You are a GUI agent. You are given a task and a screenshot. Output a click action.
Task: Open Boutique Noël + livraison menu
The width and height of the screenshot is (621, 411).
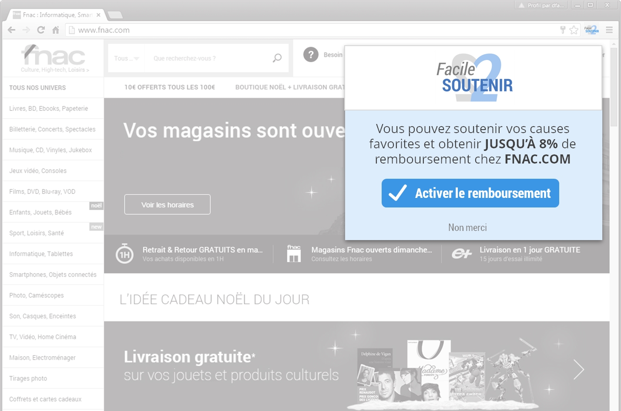[x=290, y=87]
